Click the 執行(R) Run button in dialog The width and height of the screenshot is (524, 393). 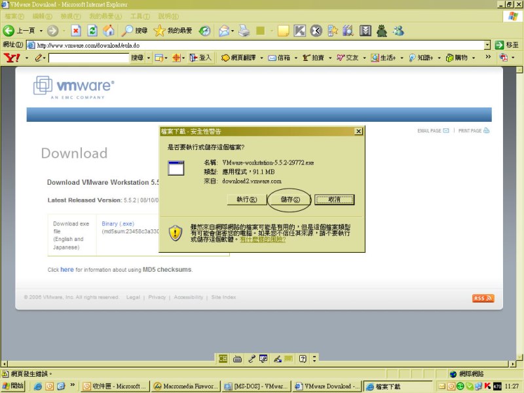click(247, 200)
